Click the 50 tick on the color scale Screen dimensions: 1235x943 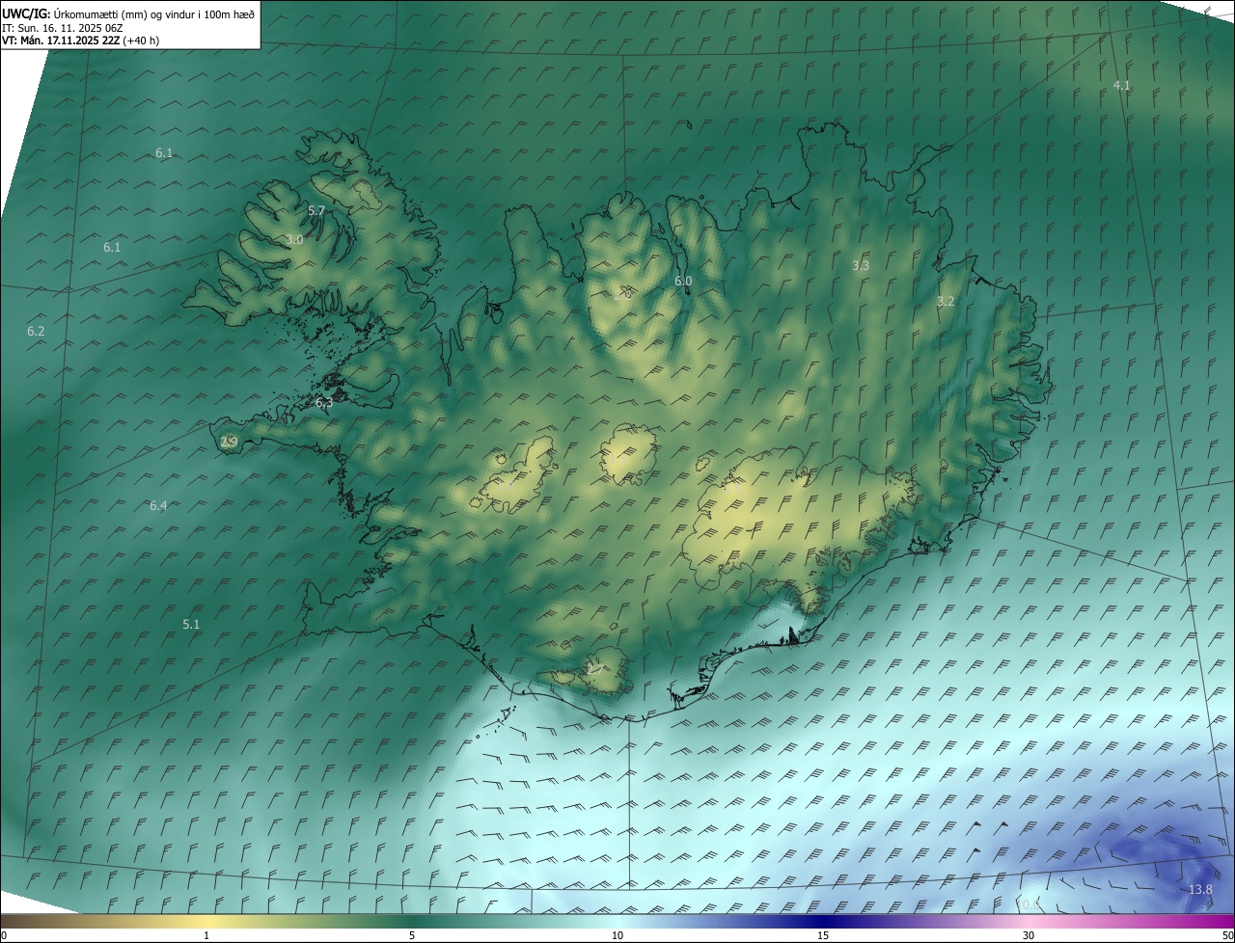pyautogui.click(x=1227, y=935)
